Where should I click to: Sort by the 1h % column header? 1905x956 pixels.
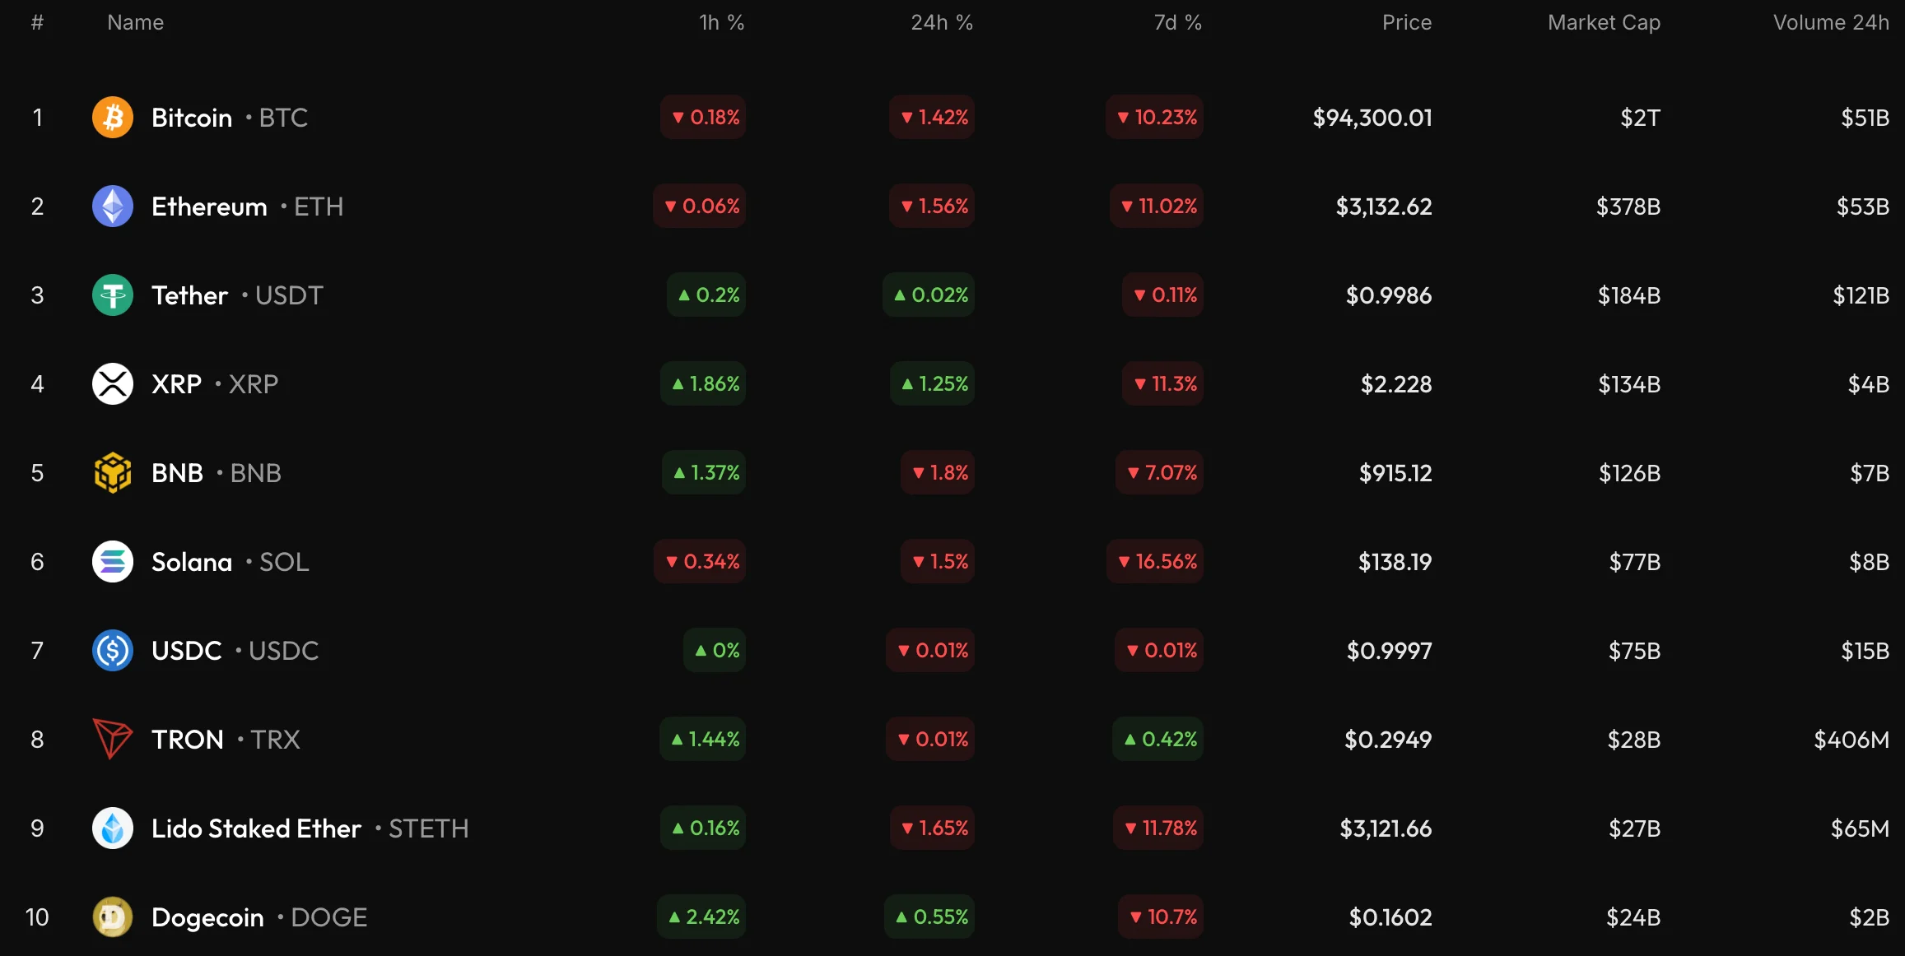click(x=721, y=23)
